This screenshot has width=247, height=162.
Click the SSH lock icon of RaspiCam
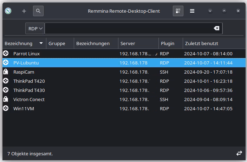6,72
